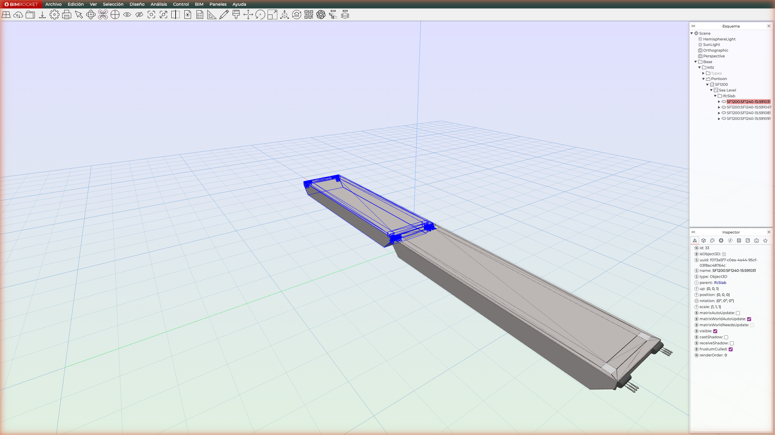Expand SF1200:SF1240-15:591047 slab node

coord(719,107)
